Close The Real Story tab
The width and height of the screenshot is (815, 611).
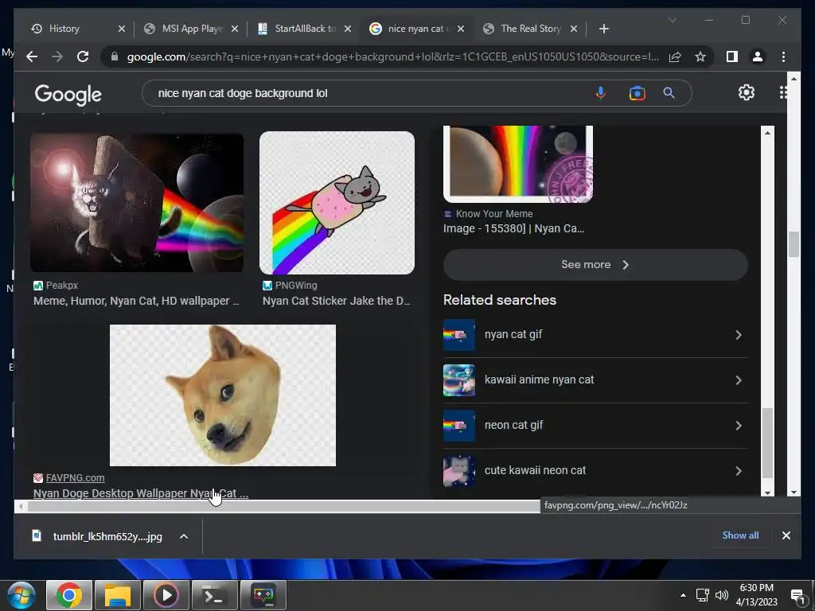pyautogui.click(x=574, y=29)
